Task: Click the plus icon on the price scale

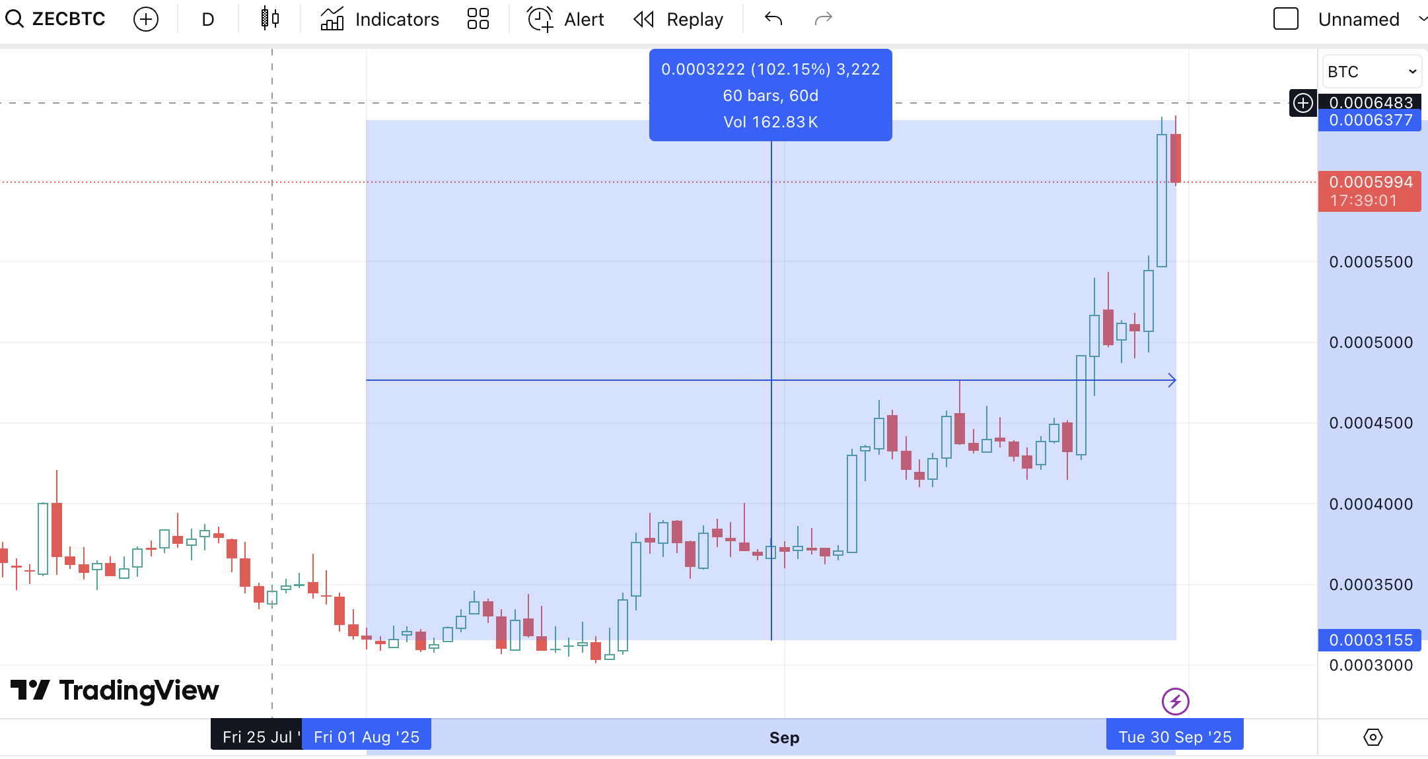Action: pos(1303,103)
